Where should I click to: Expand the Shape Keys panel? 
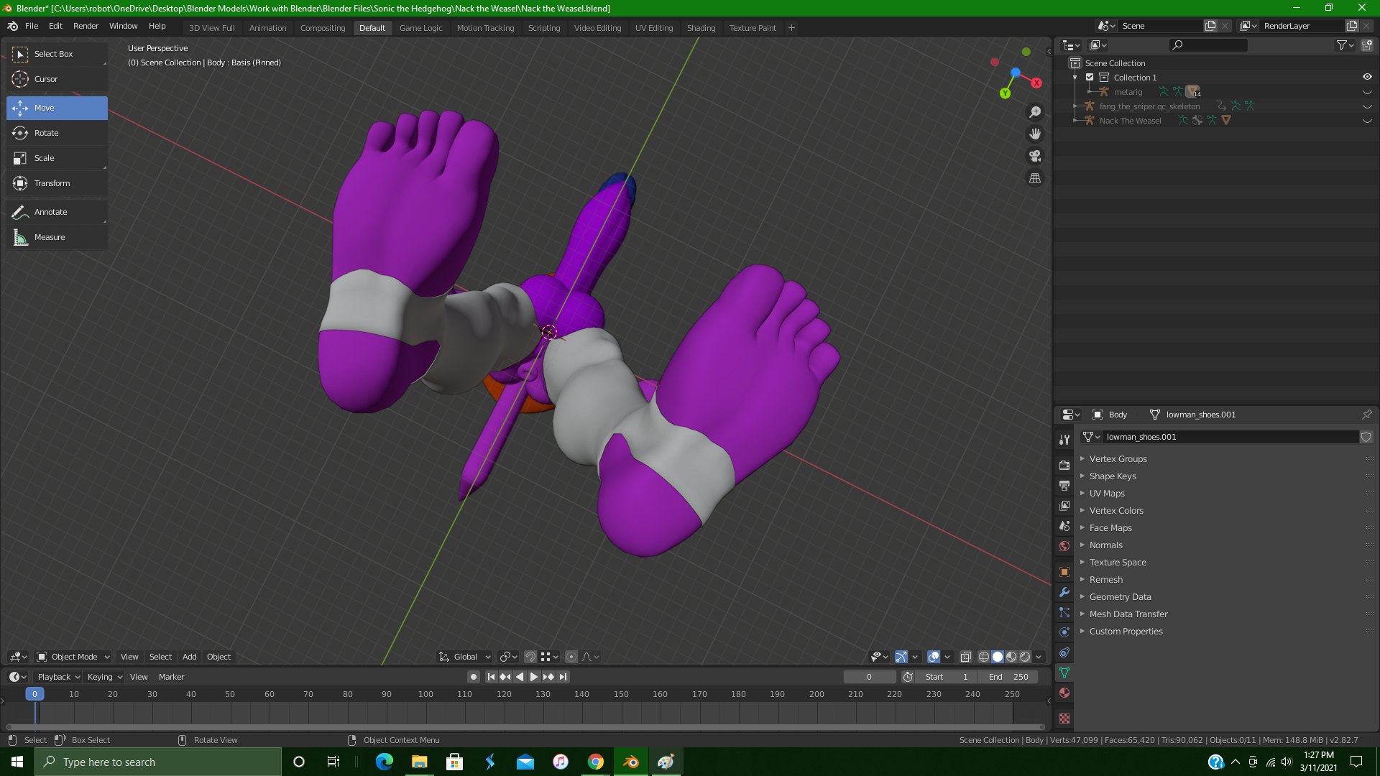(x=1112, y=476)
